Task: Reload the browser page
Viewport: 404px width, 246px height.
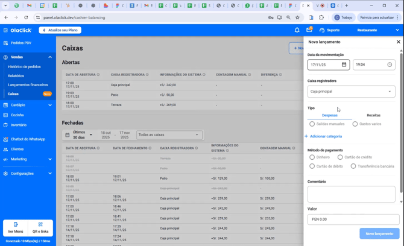Action: click(26, 17)
